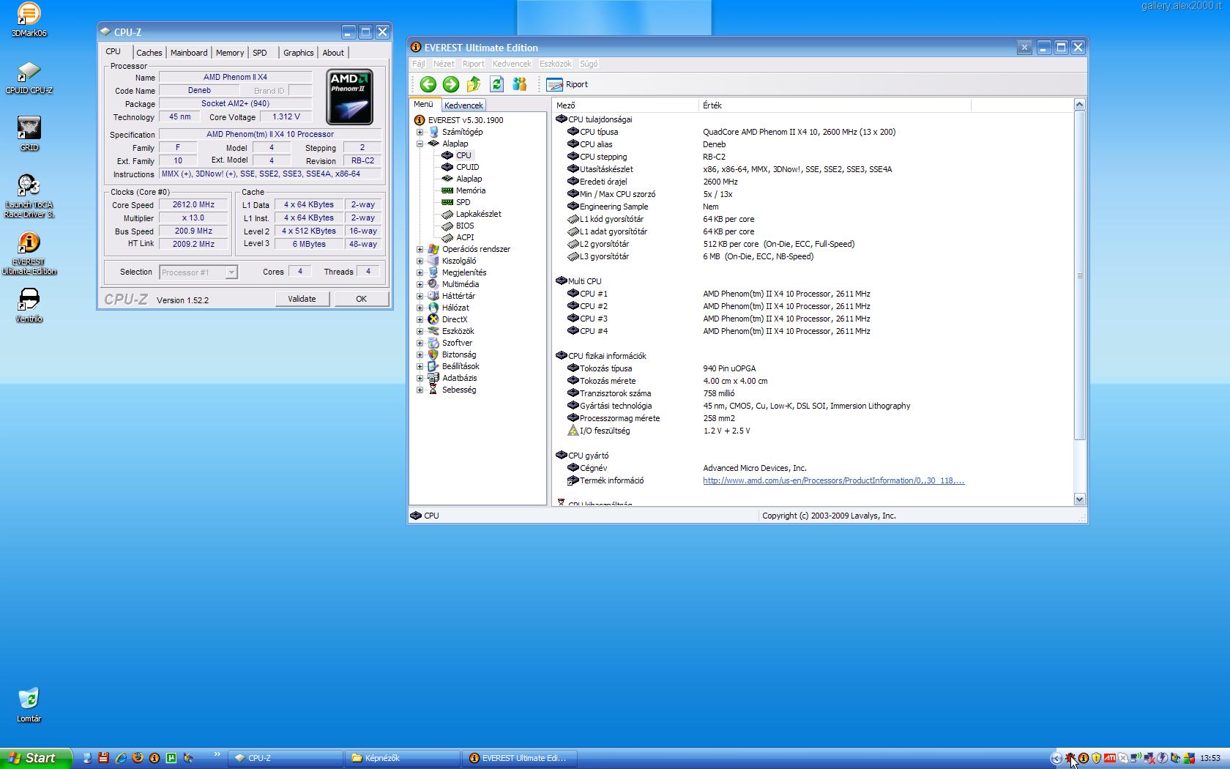Open CPUID CPU-Z desktop shortcut

[x=29, y=77]
